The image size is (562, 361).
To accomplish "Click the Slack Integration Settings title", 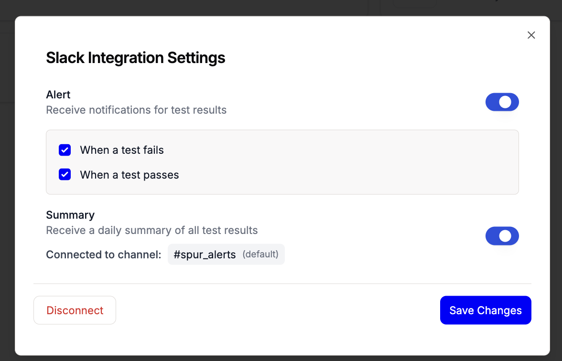I will point(135,58).
